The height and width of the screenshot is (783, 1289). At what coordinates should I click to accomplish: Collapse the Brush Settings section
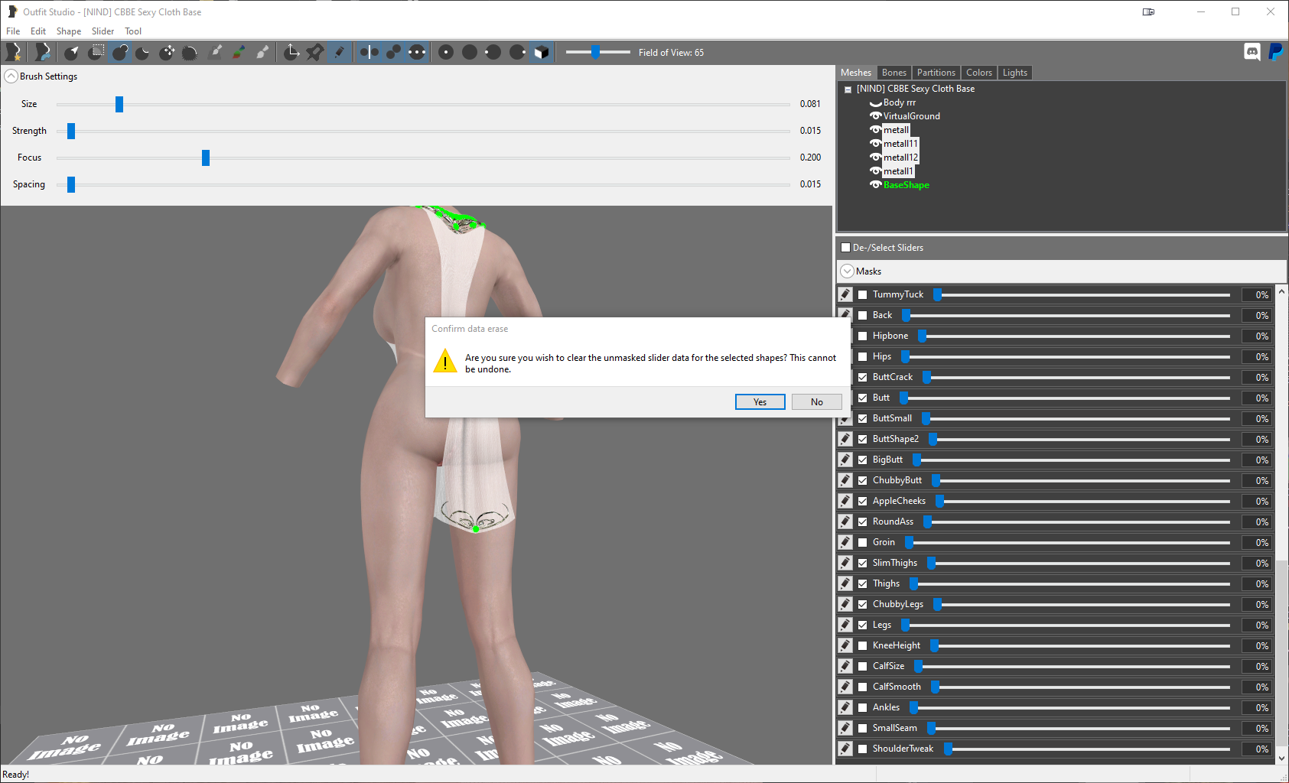11,76
